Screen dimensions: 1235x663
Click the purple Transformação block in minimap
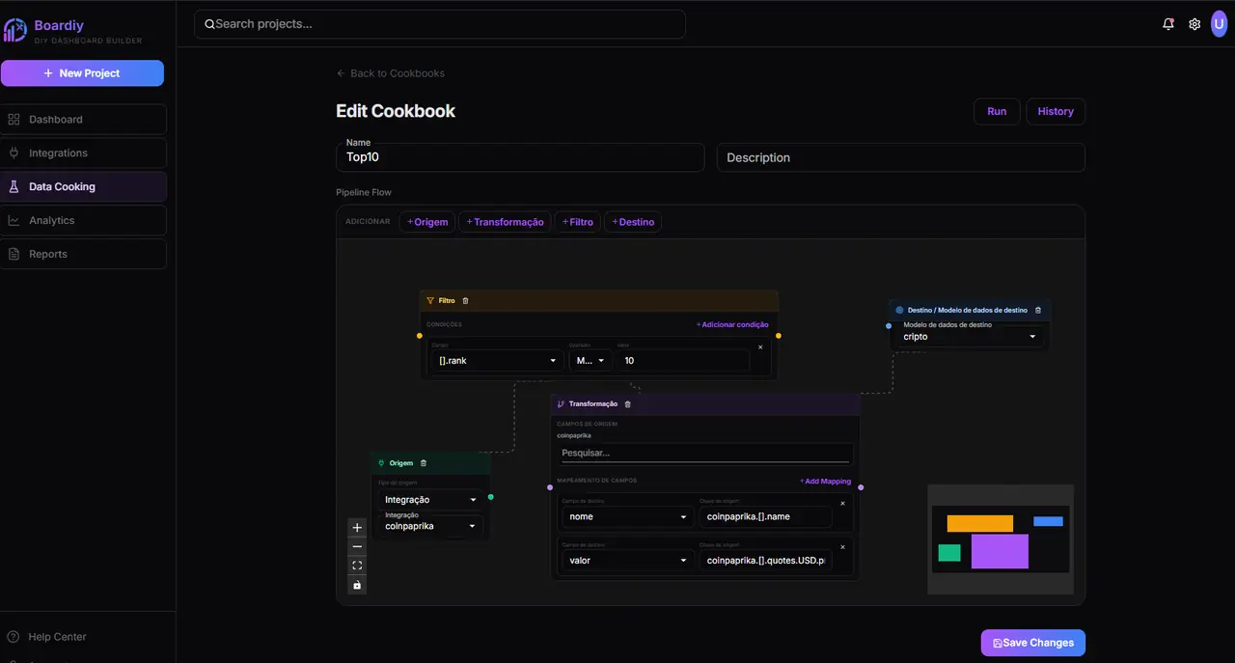click(1000, 551)
